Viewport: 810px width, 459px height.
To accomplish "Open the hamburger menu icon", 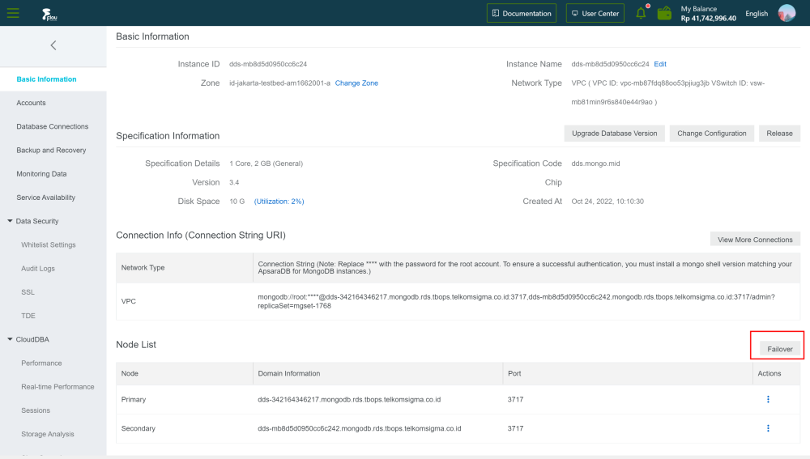I will point(13,13).
